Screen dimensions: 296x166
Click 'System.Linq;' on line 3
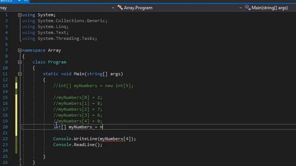click(x=53, y=27)
